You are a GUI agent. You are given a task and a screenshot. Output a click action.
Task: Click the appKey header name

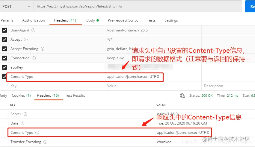[x=16, y=67]
